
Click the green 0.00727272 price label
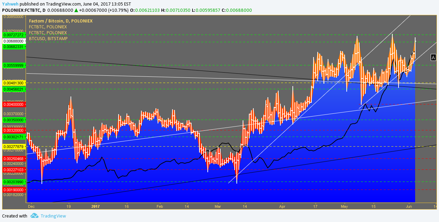pos(13,35)
